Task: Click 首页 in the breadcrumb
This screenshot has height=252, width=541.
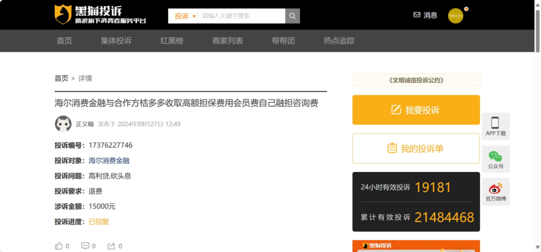Action: click(x=62, y=78)
